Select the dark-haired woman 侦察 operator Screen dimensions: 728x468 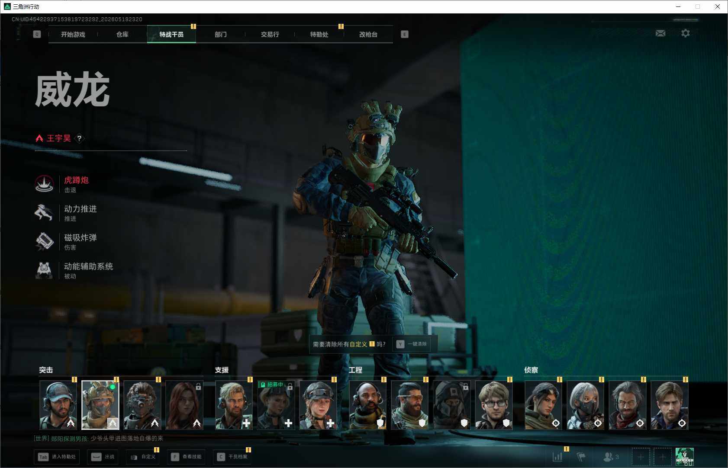pos(544,405)
